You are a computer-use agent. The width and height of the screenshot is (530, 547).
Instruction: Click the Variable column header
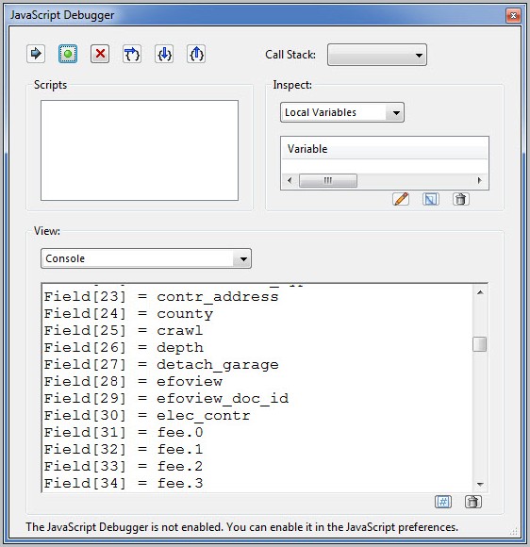[x=384, y=149]
